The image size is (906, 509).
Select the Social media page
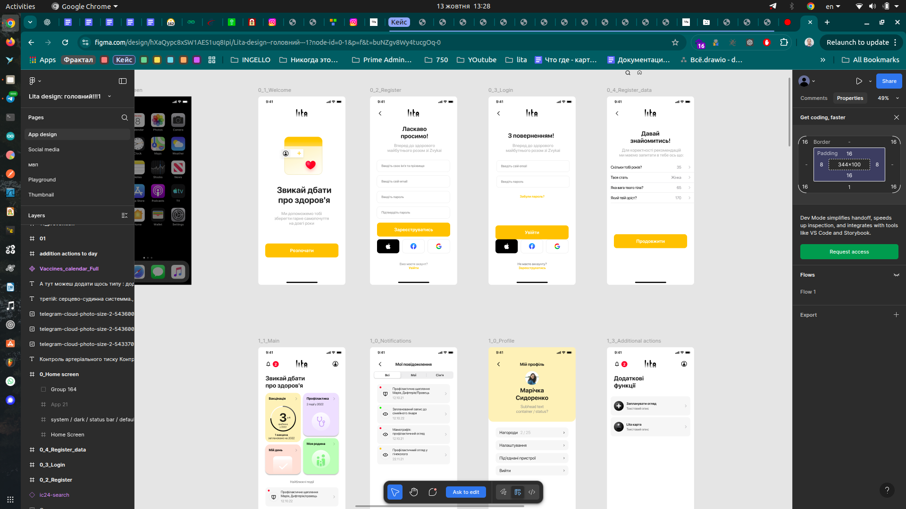tap(44, 149)
